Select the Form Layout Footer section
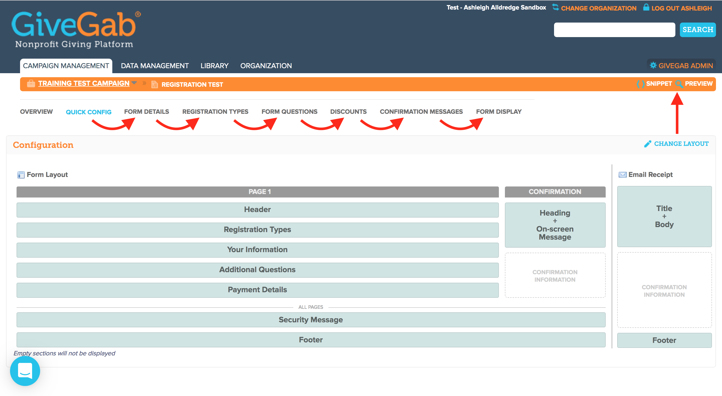 (x=311, y=340)
